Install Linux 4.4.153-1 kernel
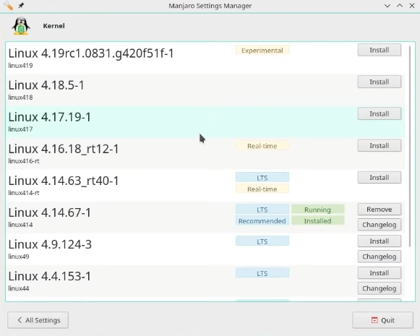The width and height of the screenshot is (420, 336). [380, 273]
